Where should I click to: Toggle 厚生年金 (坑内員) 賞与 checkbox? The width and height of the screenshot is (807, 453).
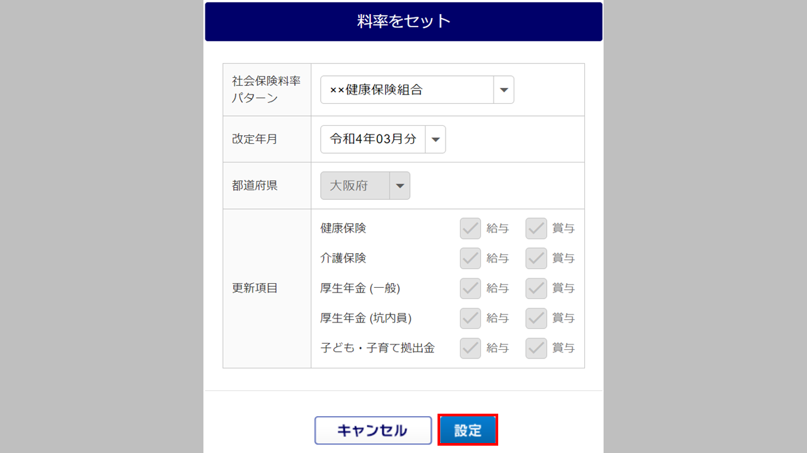[x=536, y=318]
